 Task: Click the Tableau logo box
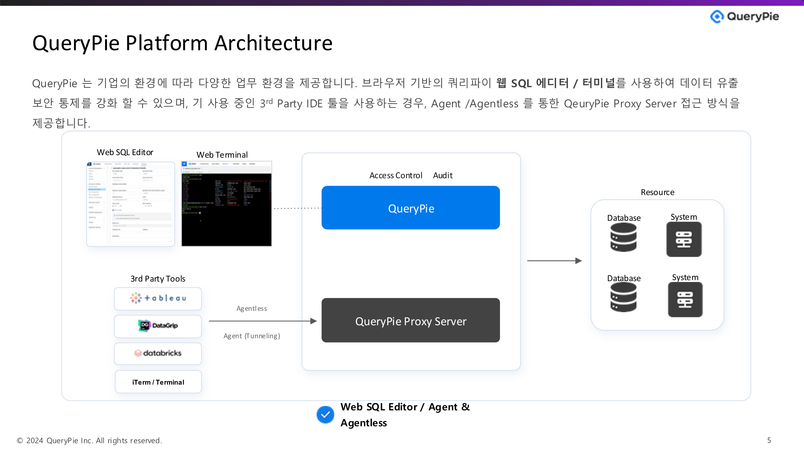[x=158, y=299]
